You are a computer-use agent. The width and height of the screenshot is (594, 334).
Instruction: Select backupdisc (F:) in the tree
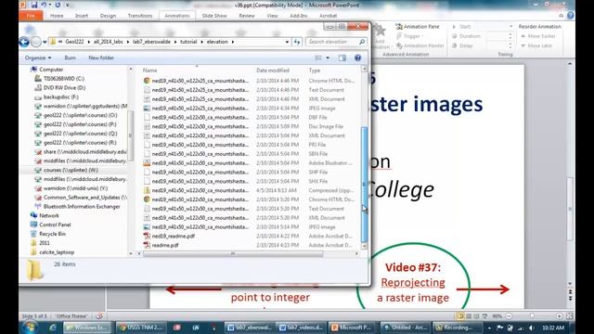coord(60,96)
